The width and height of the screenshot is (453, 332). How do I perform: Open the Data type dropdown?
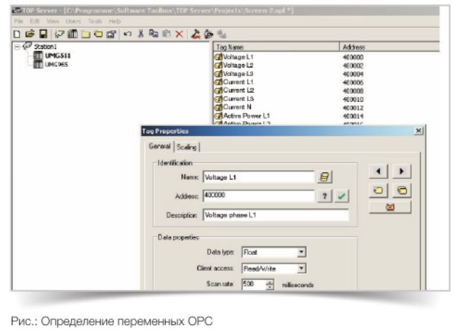pyautogui.click(x=301, y=253)
